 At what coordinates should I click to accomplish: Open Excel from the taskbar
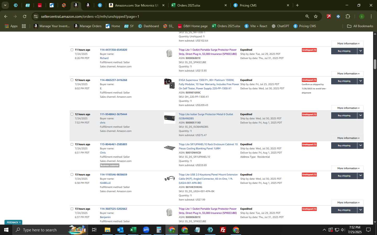[x=133, y=230]
